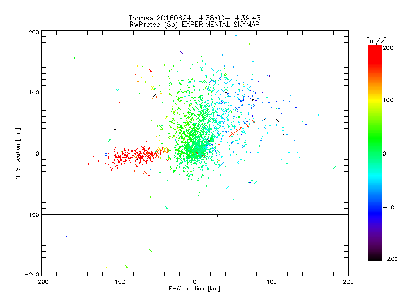Click the isolated black X below the -100 gridline
The width and height of the screenshot is (410, 307).
tap(218, 216)
